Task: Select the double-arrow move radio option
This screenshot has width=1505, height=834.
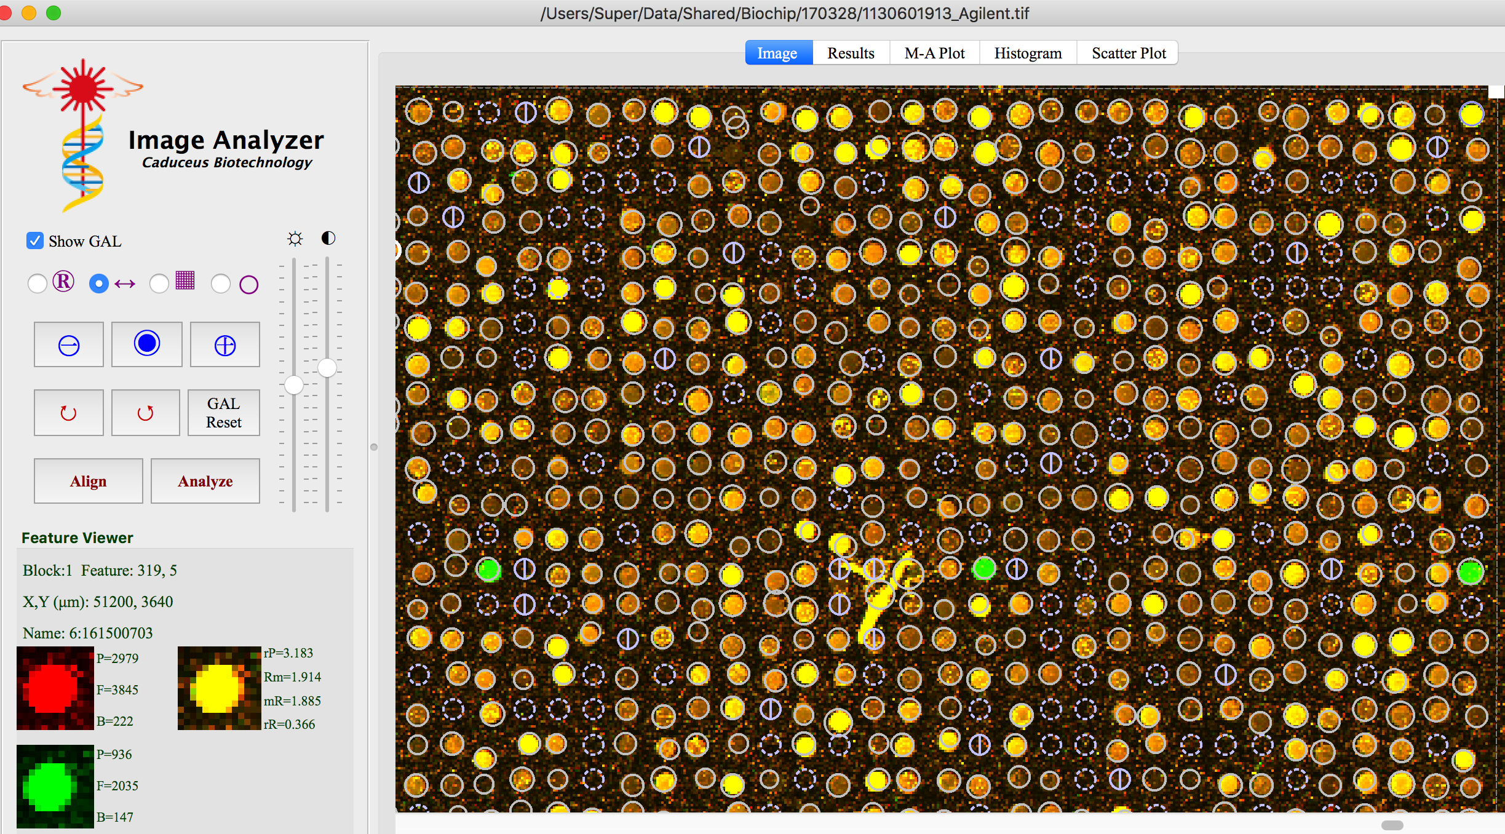Action: (x=99, y=284)
